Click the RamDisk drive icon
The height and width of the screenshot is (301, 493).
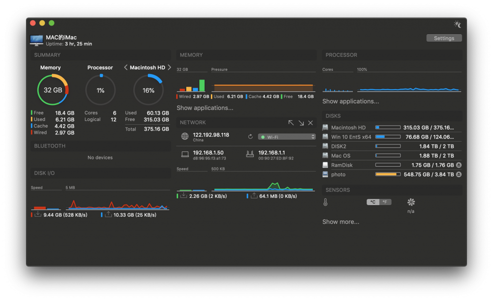coord(325,165)
